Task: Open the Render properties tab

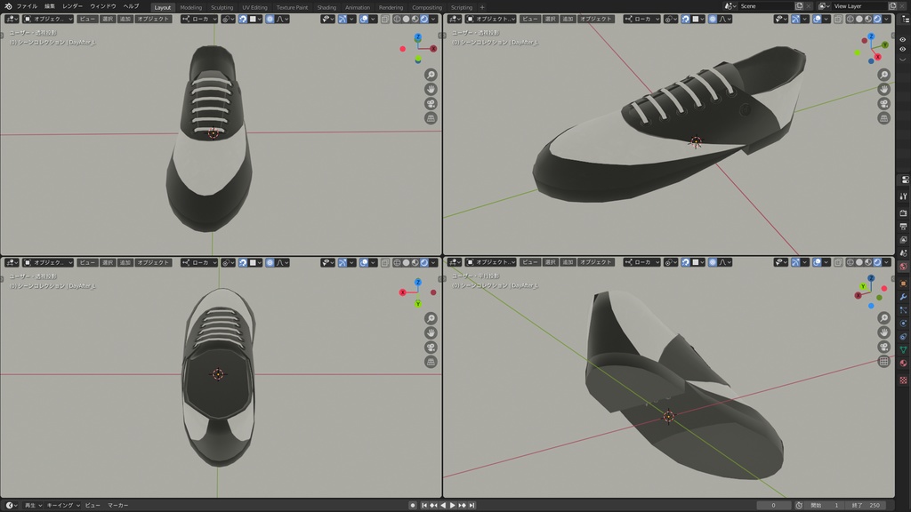Action: pos(904,213)
